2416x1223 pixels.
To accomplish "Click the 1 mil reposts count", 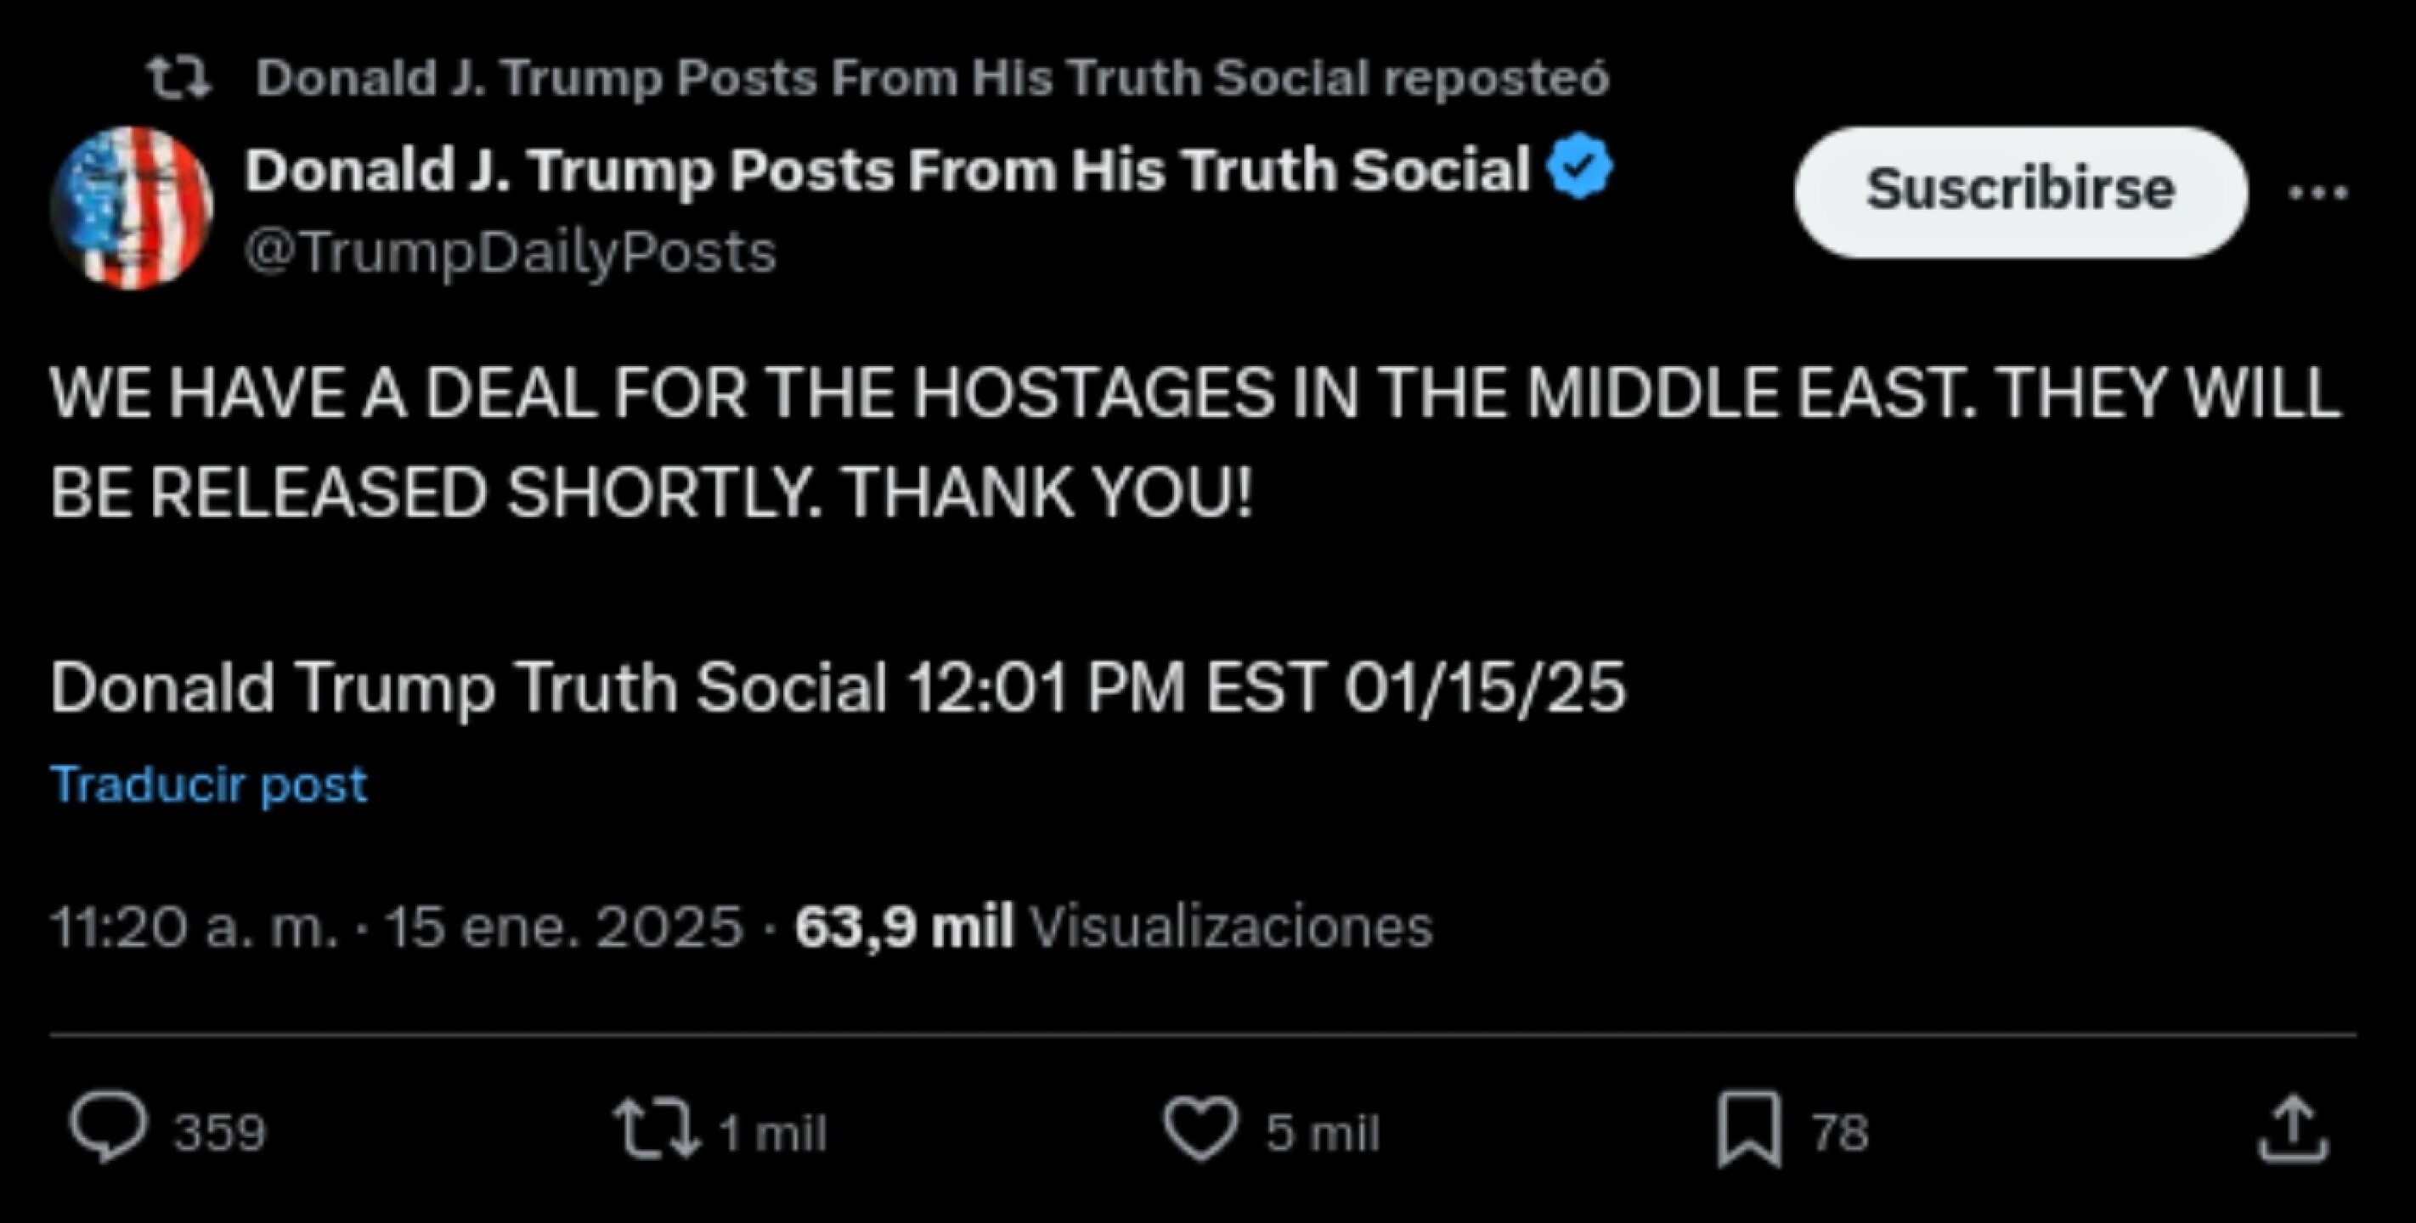I will pyautogui.click(x=772, y=1132).
